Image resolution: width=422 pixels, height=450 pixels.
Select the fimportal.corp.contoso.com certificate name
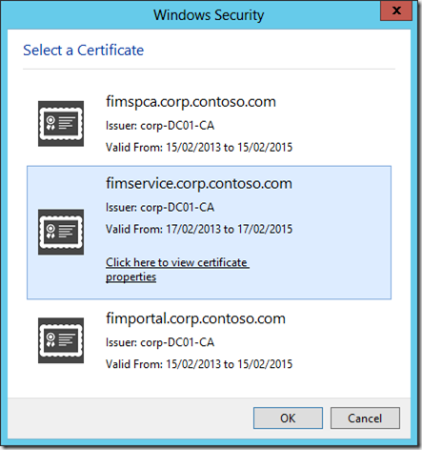[195, 318]
